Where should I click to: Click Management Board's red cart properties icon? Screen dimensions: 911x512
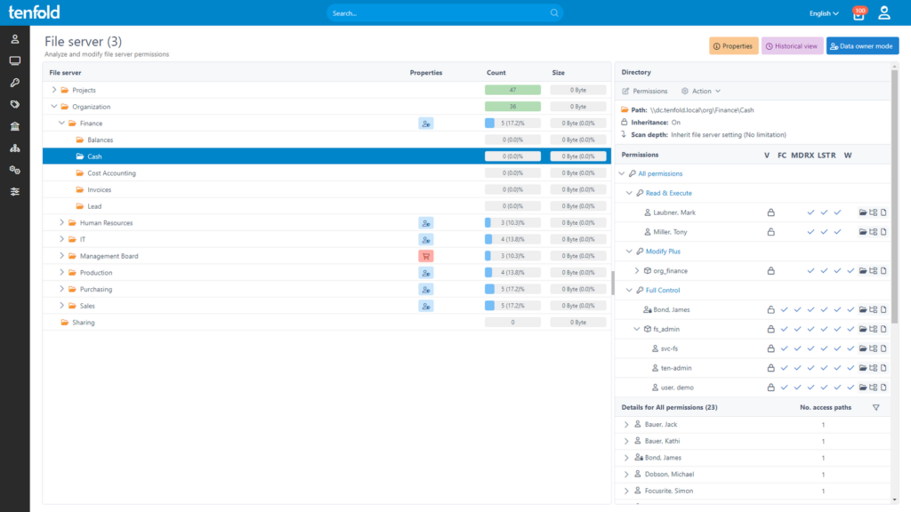pos(425,256)
